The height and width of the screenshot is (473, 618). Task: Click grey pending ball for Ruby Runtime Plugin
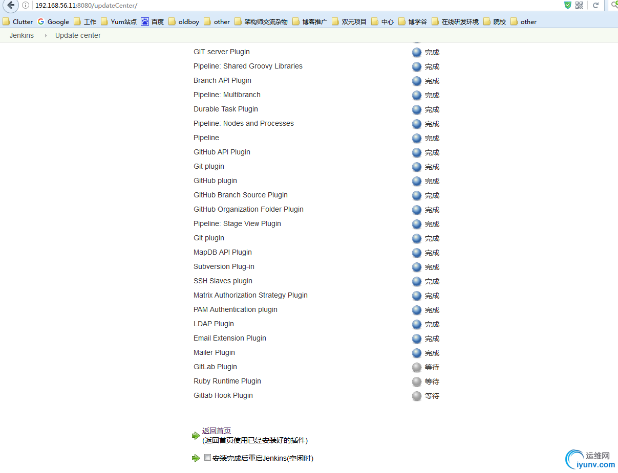[x=417, y=381]
